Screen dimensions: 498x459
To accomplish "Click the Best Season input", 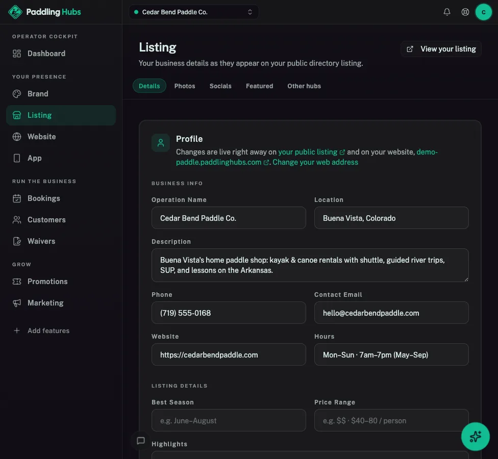I will click(x=229, y=421).
